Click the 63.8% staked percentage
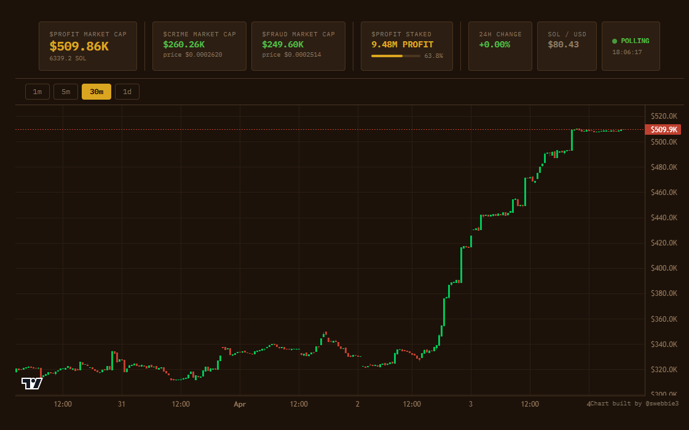Screen dimensions: 689x430 [x=434, y=56]
